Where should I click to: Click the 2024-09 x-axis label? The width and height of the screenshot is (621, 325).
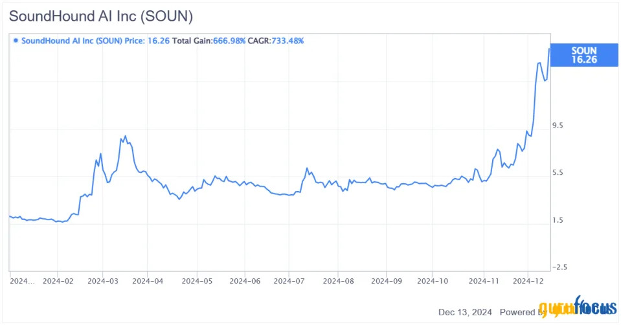387,281
